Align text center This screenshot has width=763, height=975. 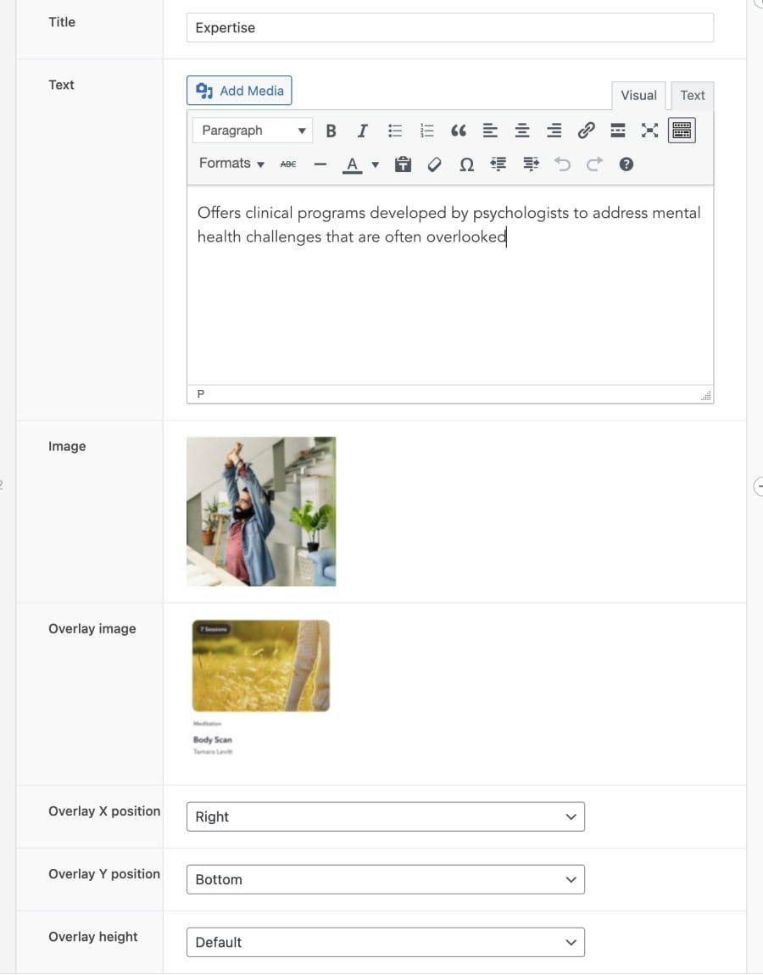[522, 131]
